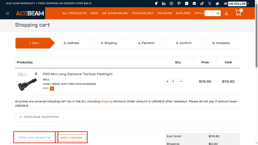This screenshot has width=258, height=145.
Task: Open the US Warehouse menu item
Action: pos(115,13)
